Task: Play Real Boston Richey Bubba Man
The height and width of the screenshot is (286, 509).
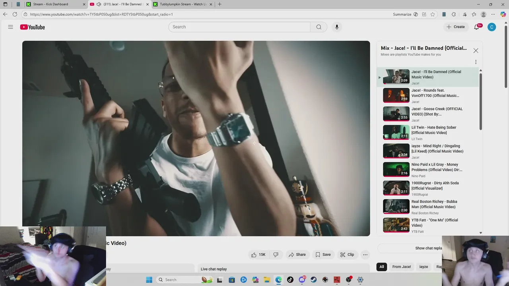Action: pyautogui.click(x=427, y=207)
